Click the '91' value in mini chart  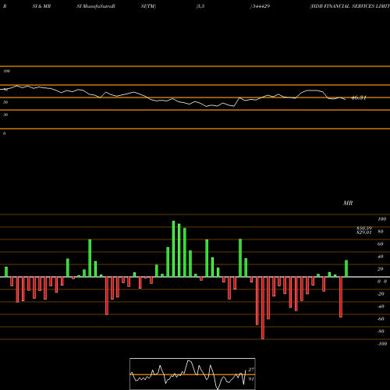tap(251, 379)
